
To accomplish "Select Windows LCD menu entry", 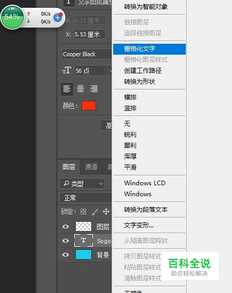I will point(145,183).
